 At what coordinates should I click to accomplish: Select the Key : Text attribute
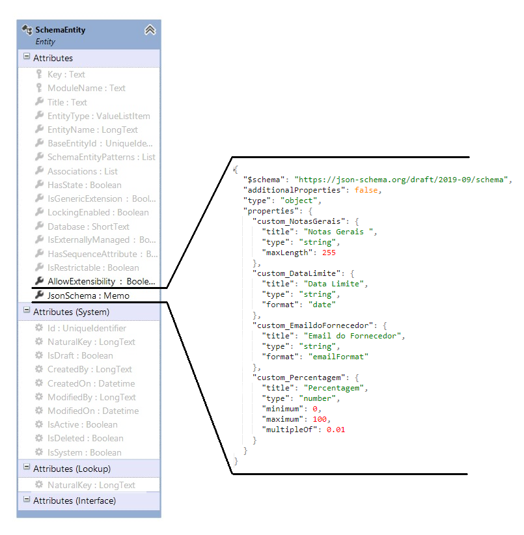coord(66,74)
